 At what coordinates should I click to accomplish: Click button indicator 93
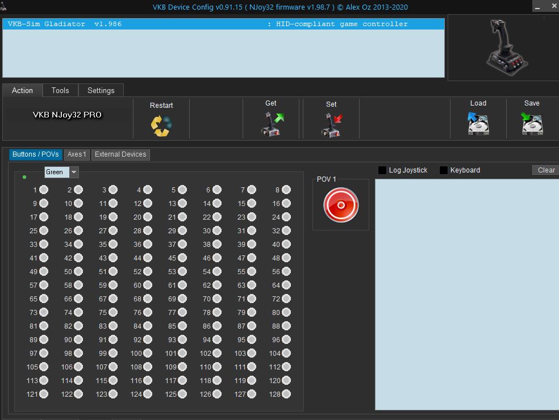182,339
